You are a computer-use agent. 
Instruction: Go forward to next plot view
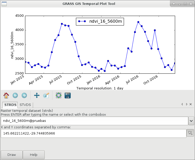(24, 96)
